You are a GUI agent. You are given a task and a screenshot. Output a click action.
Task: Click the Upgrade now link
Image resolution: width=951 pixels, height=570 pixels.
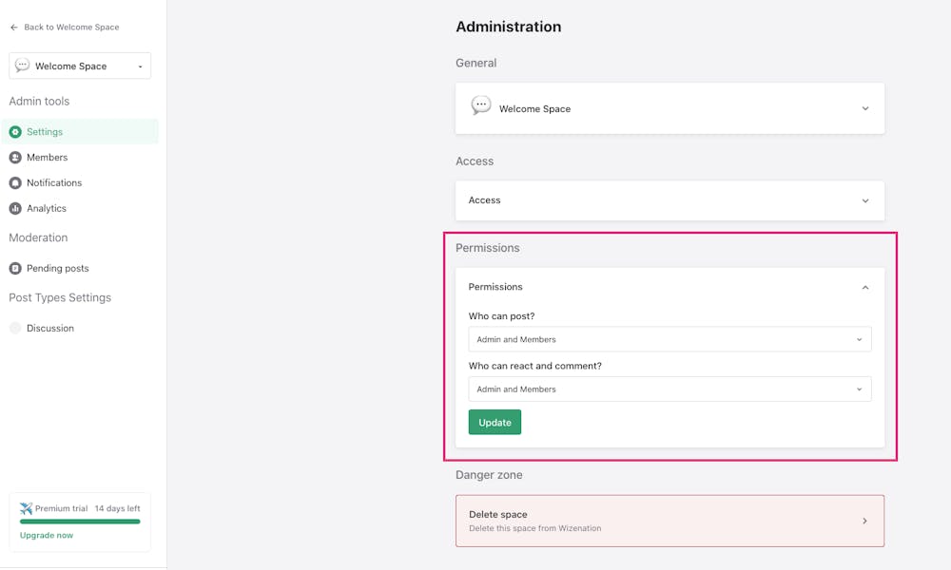47,536
